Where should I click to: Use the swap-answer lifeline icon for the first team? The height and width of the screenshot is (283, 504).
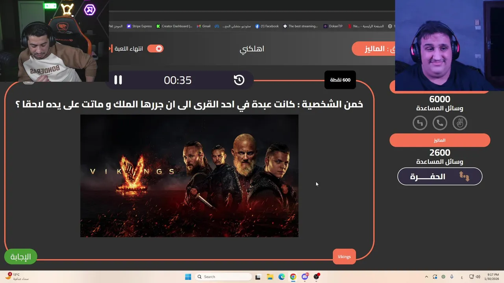[x=420, y=123]
